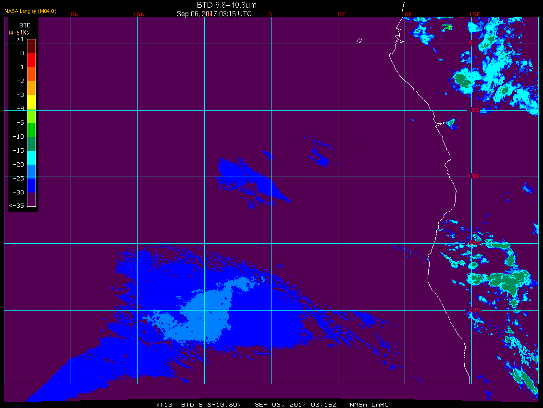Click the '-3' legend value
The width and height of the screenshot is (543, 408).
(20, 95)
